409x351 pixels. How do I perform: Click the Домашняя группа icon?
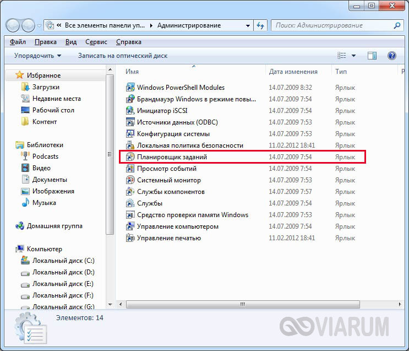(20, 226)
